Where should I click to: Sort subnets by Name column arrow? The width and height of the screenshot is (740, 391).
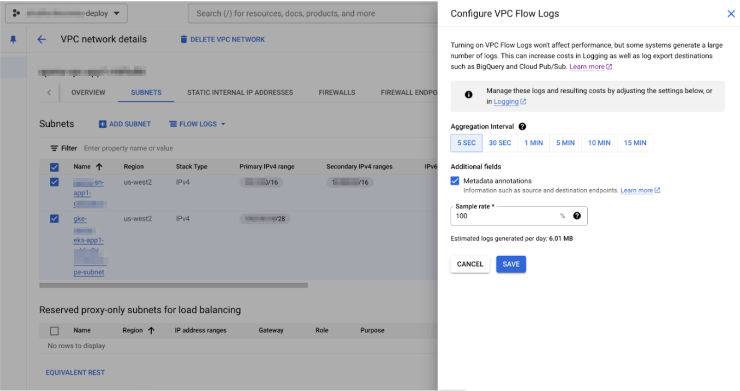(x=99, y=167)
